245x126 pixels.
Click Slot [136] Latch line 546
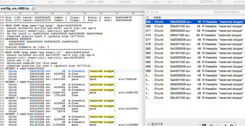[68, 17]
